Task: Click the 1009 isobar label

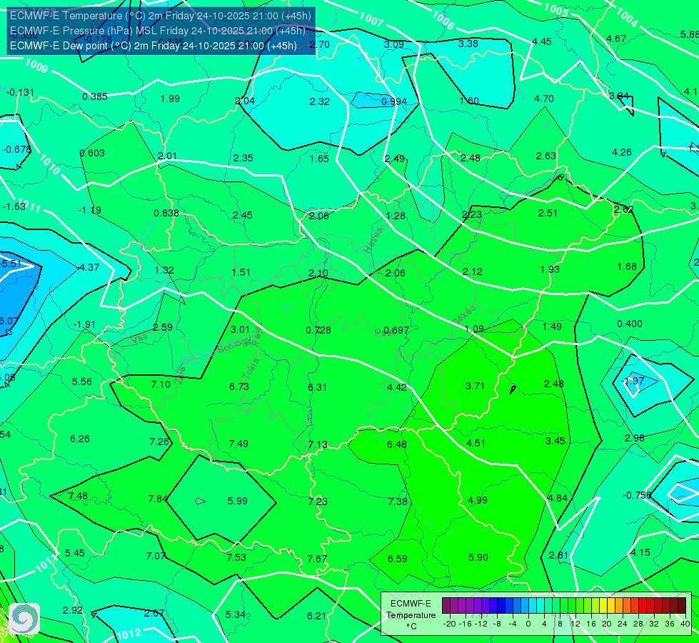Action: pos(36,66)
